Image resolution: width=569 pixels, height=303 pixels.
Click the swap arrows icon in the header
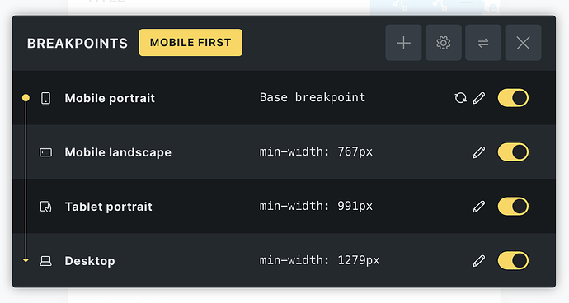(483, 43)
